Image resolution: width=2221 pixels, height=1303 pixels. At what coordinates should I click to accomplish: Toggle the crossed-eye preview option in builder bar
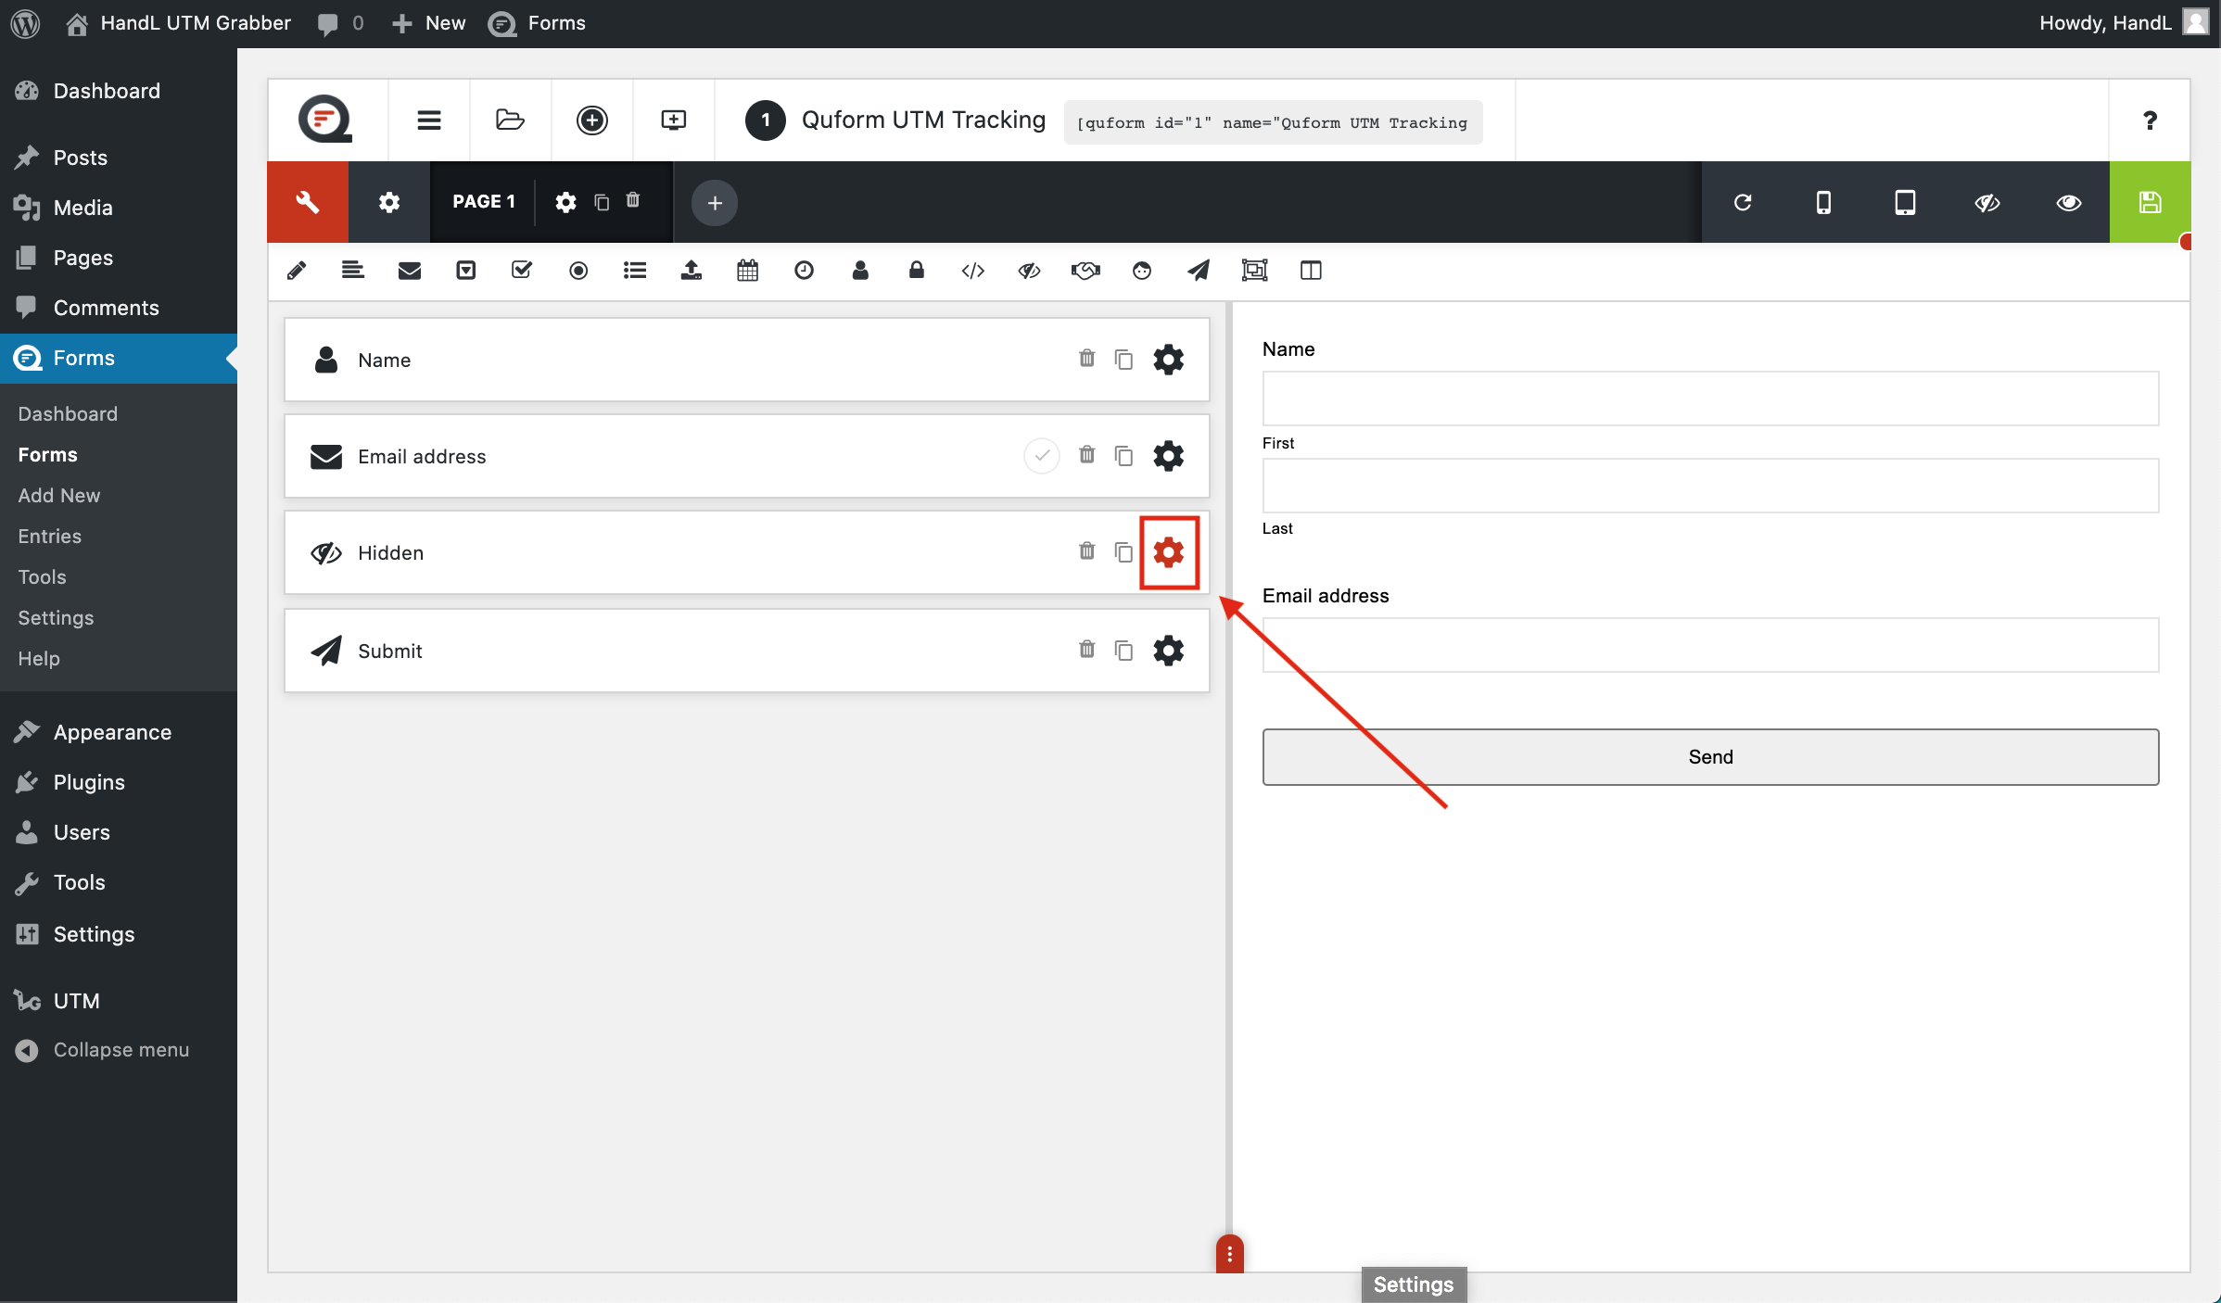coord(1987,202)
